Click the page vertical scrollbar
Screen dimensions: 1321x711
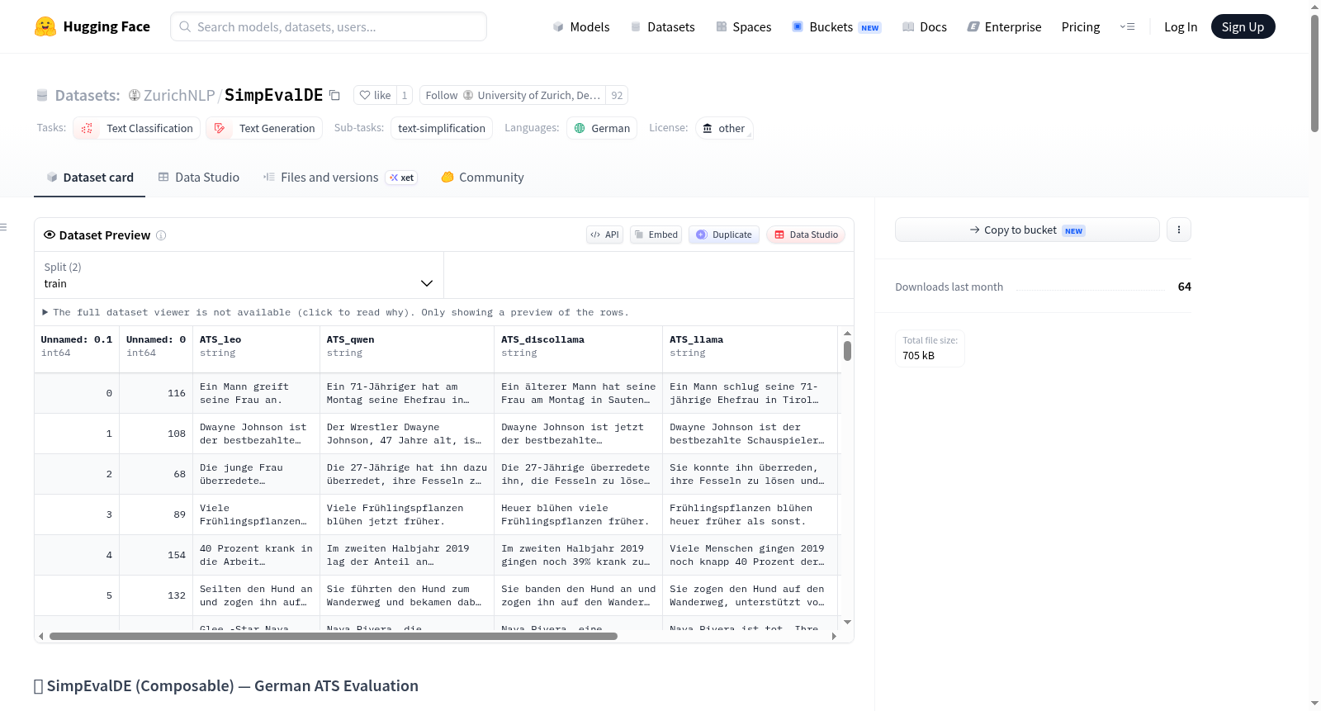coord(1314,73)
